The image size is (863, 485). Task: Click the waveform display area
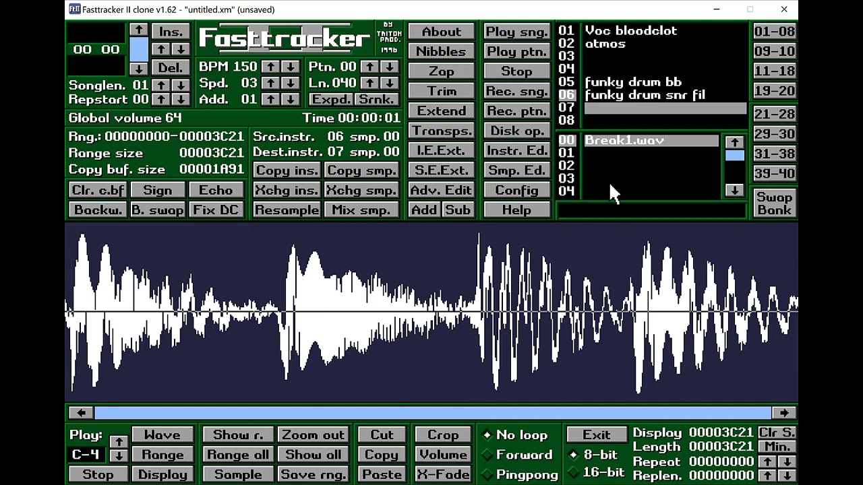pyautogui.click(x=431, y=311)
